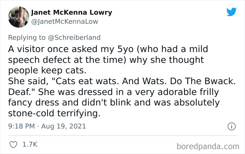Click the "Replying to" label
This screenshot has height=154, width=245.
point(27,37)
